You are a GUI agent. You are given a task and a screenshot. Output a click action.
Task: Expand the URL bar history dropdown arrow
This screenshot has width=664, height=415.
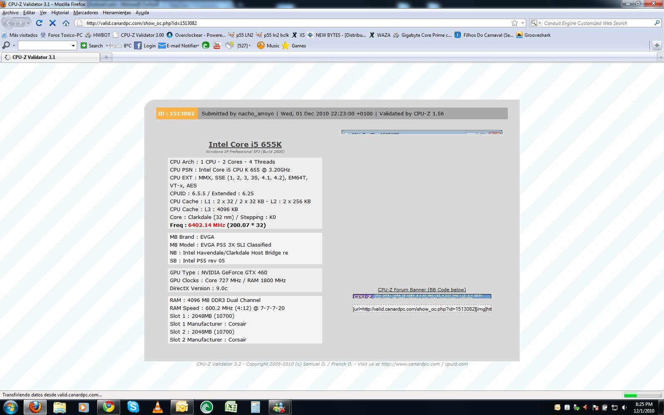pos(522,23)
